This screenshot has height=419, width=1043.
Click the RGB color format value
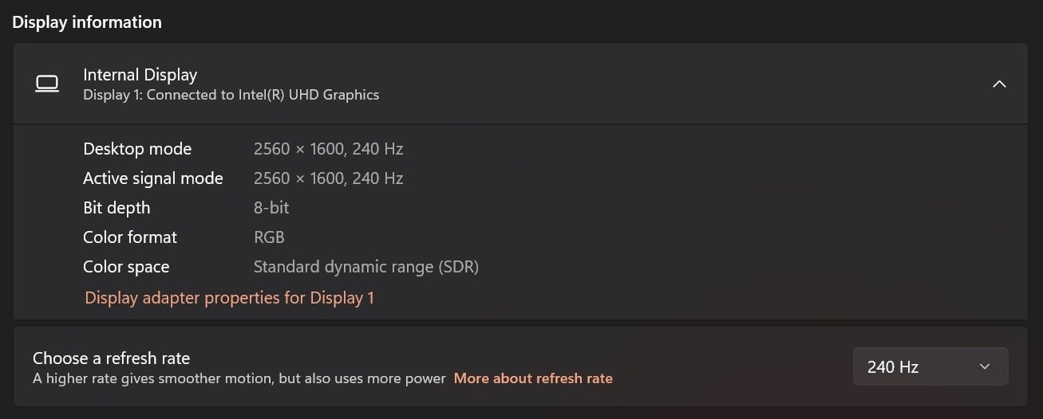(x=269, y=237)
